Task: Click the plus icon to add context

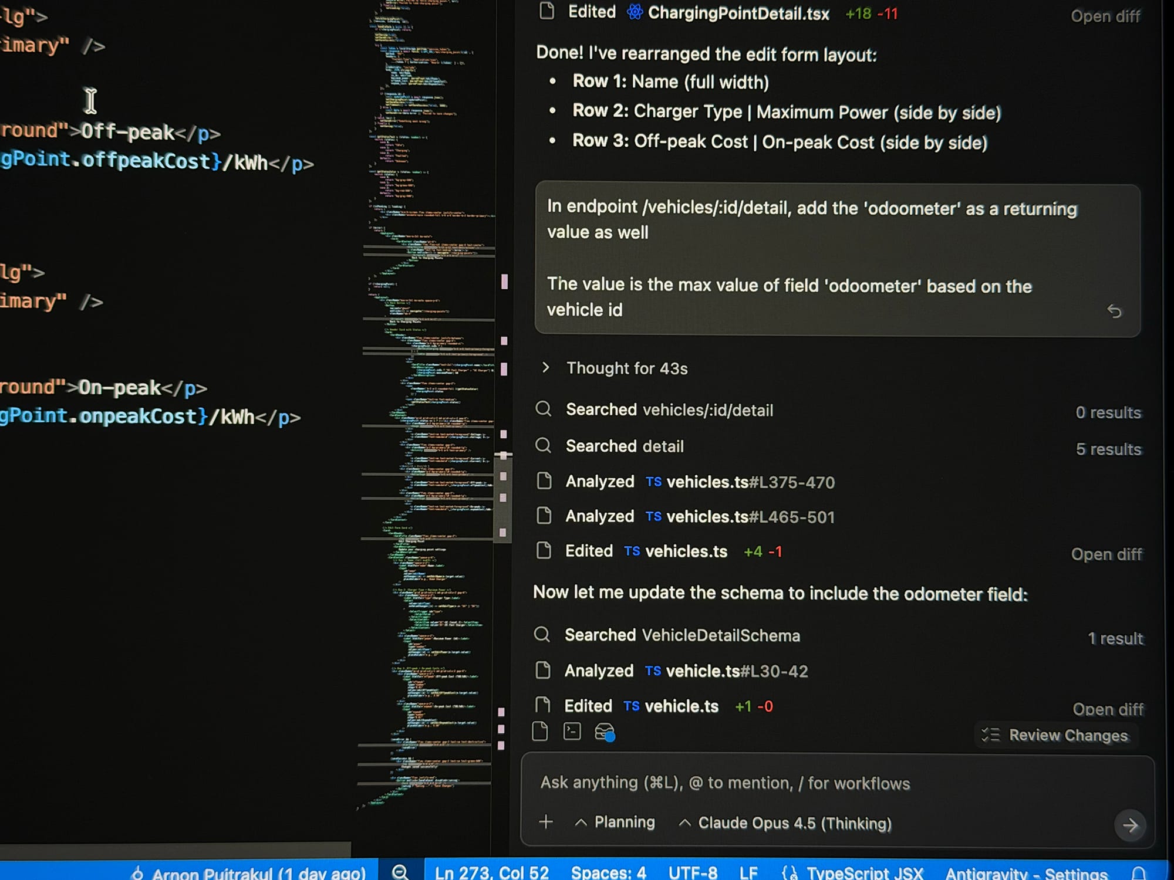Action: pyautogui.click(x=546, y=822)
